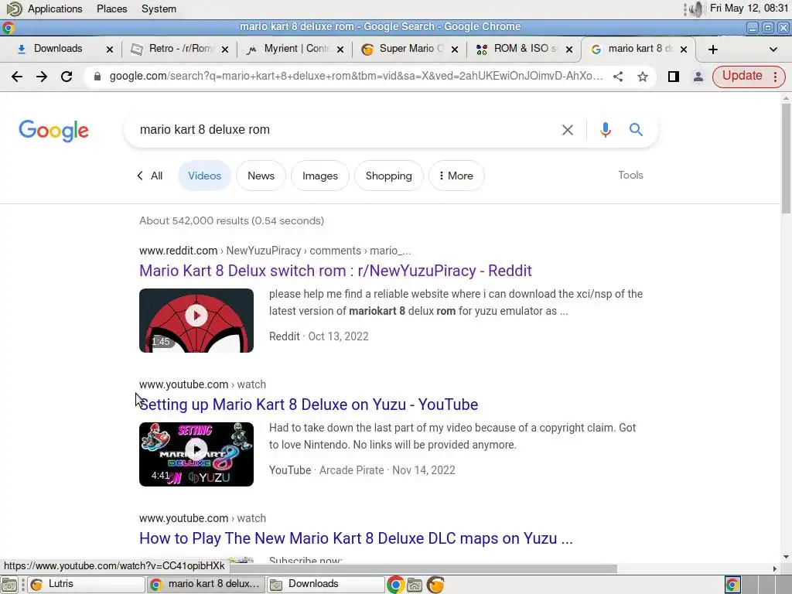Viewport: 792px width, 594px height.
Task: Click the Chrome icon in the system tray
Action: click(732, 585)
